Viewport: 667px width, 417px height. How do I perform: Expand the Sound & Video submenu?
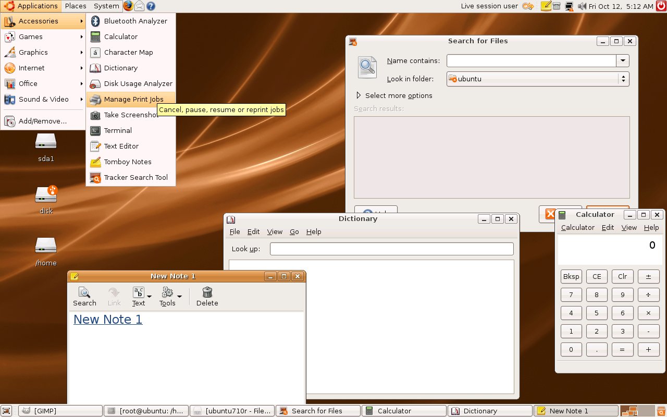click(x=44, y=99)
